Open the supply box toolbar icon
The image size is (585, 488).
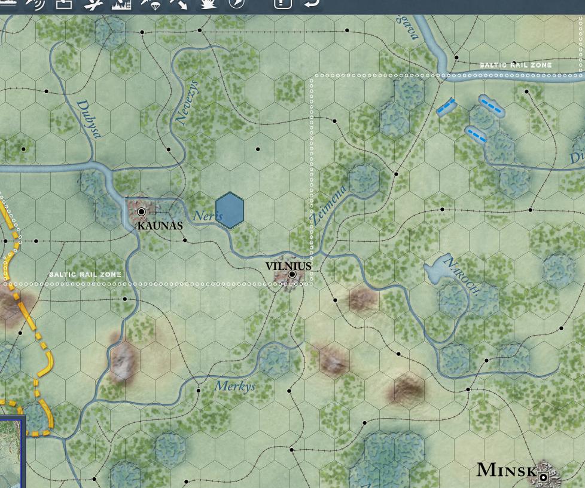64,4
